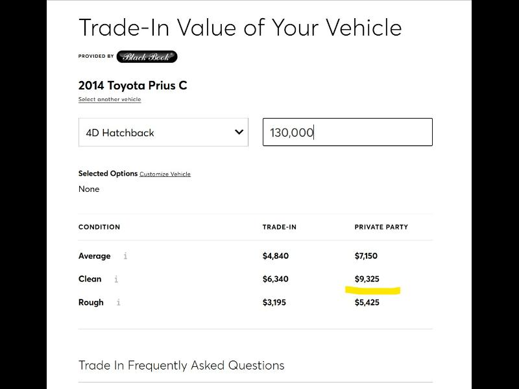Click the Average trade-in value $4,840

click(x=275, y=256)
